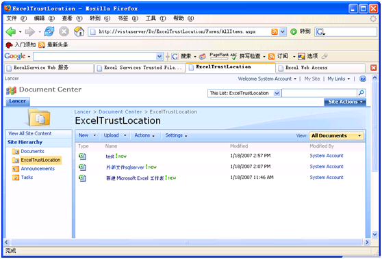This screenshot has width=382, height=259.
Task: Open the 书签 (Bookmarks) menu
Action: [128, 18]
